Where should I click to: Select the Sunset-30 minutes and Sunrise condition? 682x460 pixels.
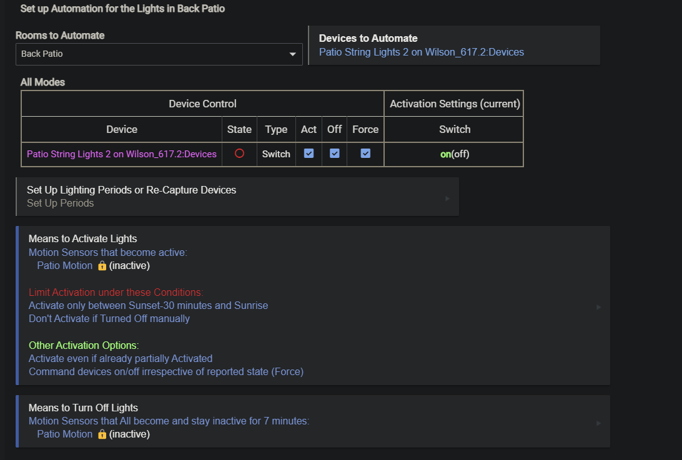(x=148, y=306)
